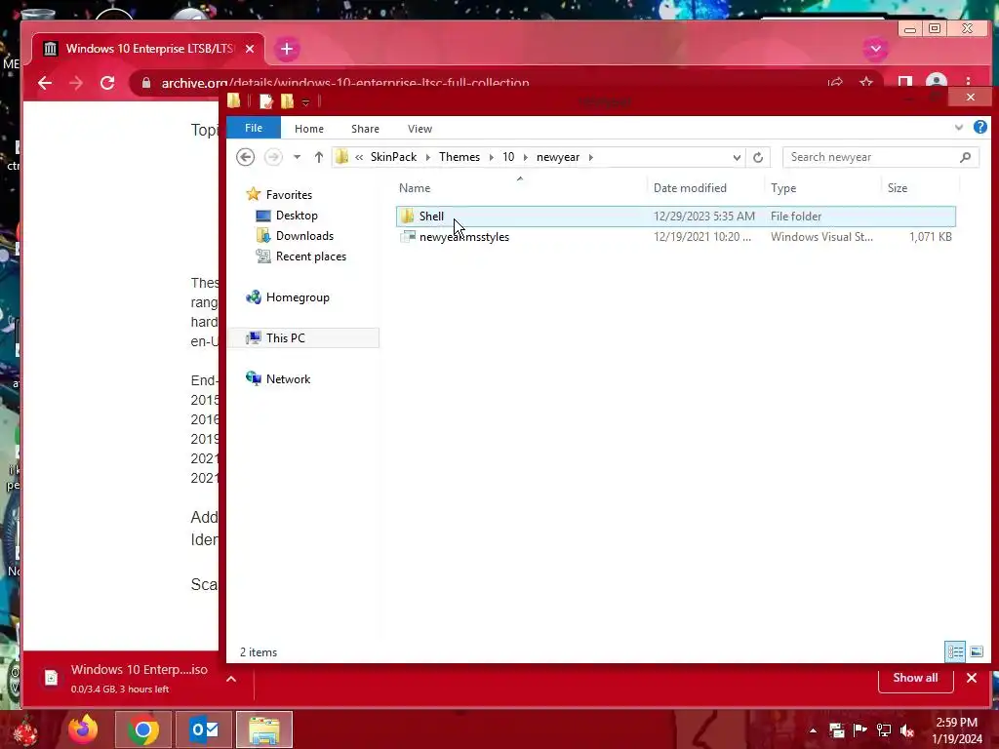The height and width of the screenshot is (749, 999).
Task: Open the Home ribbon tab
Action: [x=309, y=129]
